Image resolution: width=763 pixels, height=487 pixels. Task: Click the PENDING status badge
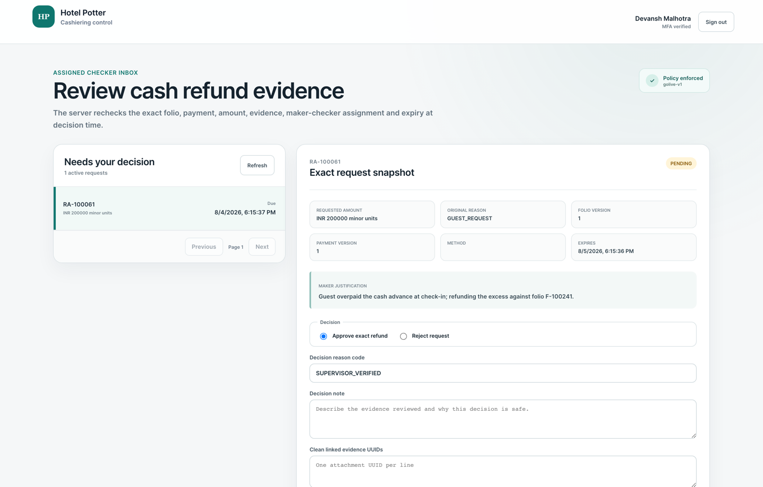(x=681, y=164)
